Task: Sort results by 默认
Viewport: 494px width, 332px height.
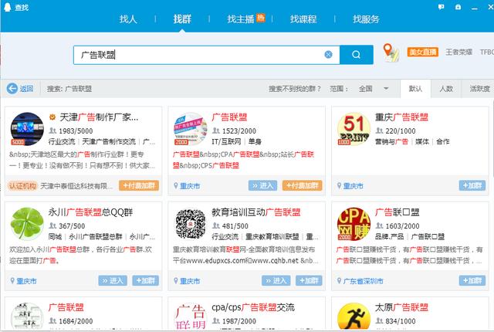Action: click(415, 89)
